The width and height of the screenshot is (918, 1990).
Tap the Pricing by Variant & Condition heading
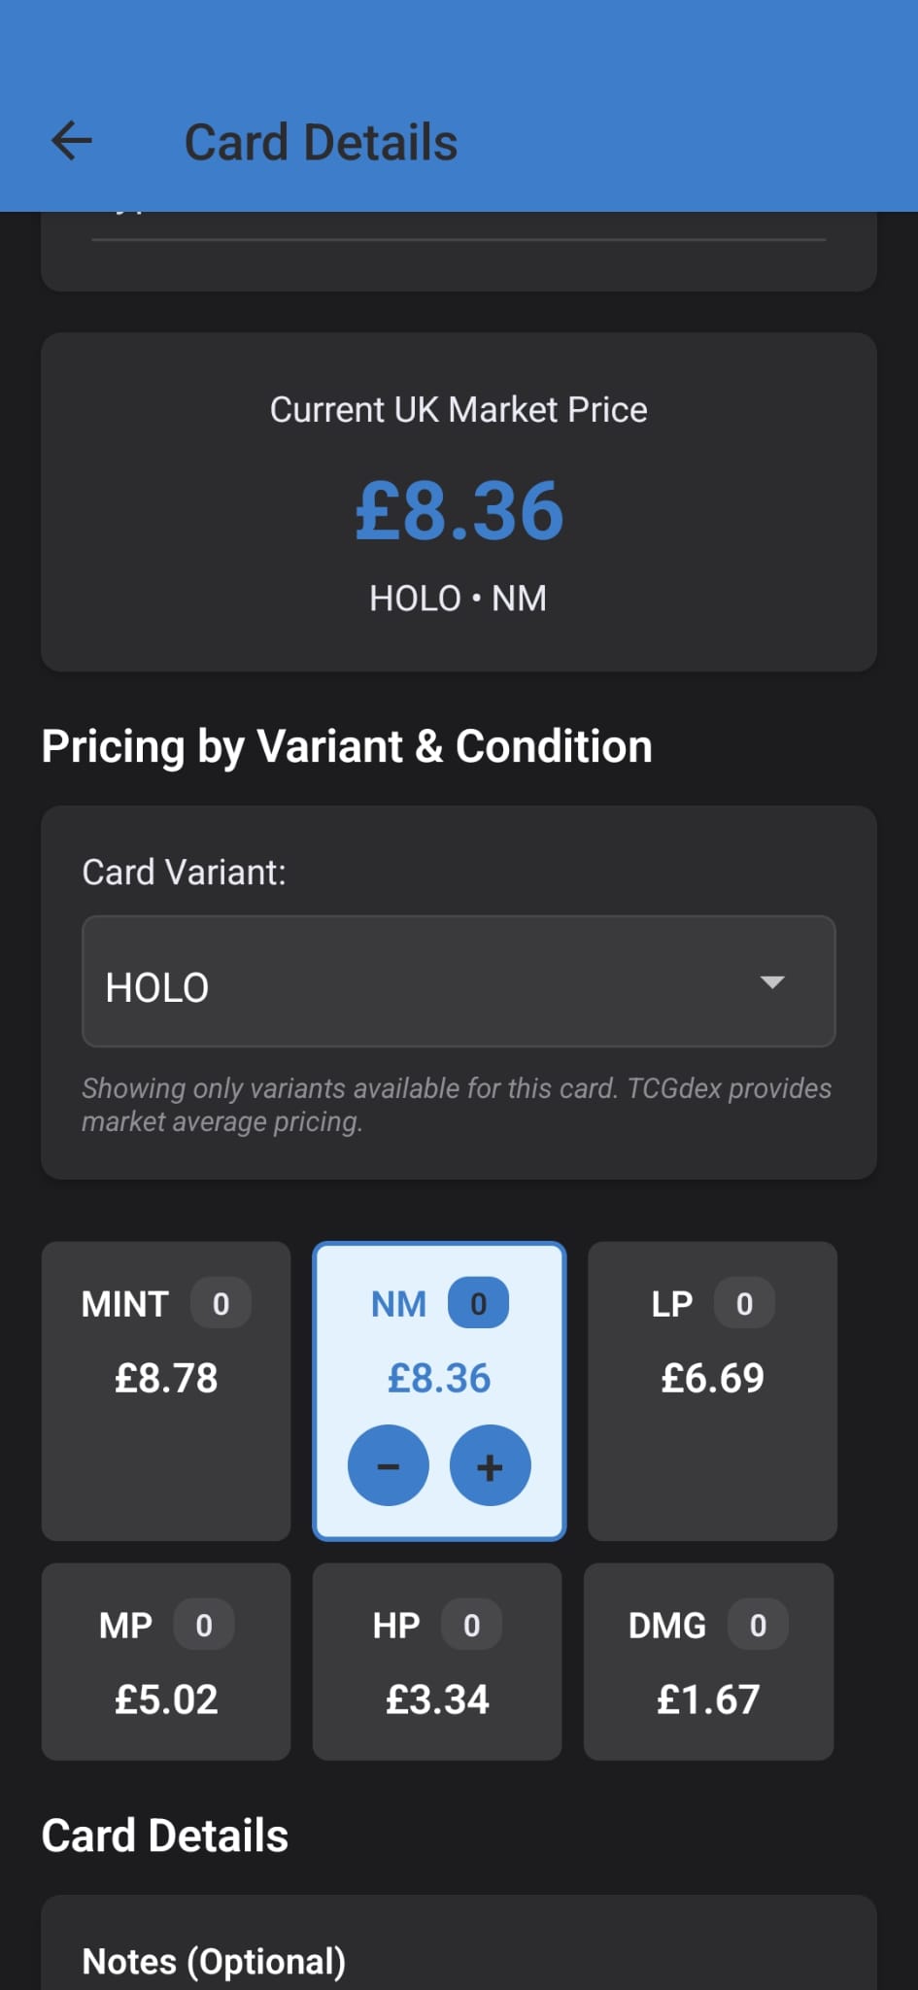[x=347, y=746]
